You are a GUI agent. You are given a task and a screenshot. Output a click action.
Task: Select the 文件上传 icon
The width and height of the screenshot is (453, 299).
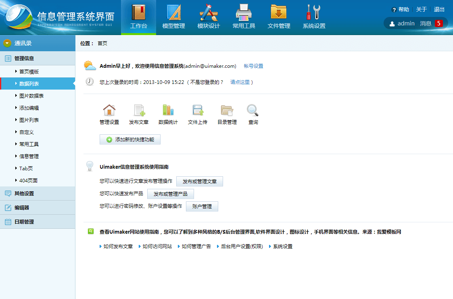(x=198, y=110)
